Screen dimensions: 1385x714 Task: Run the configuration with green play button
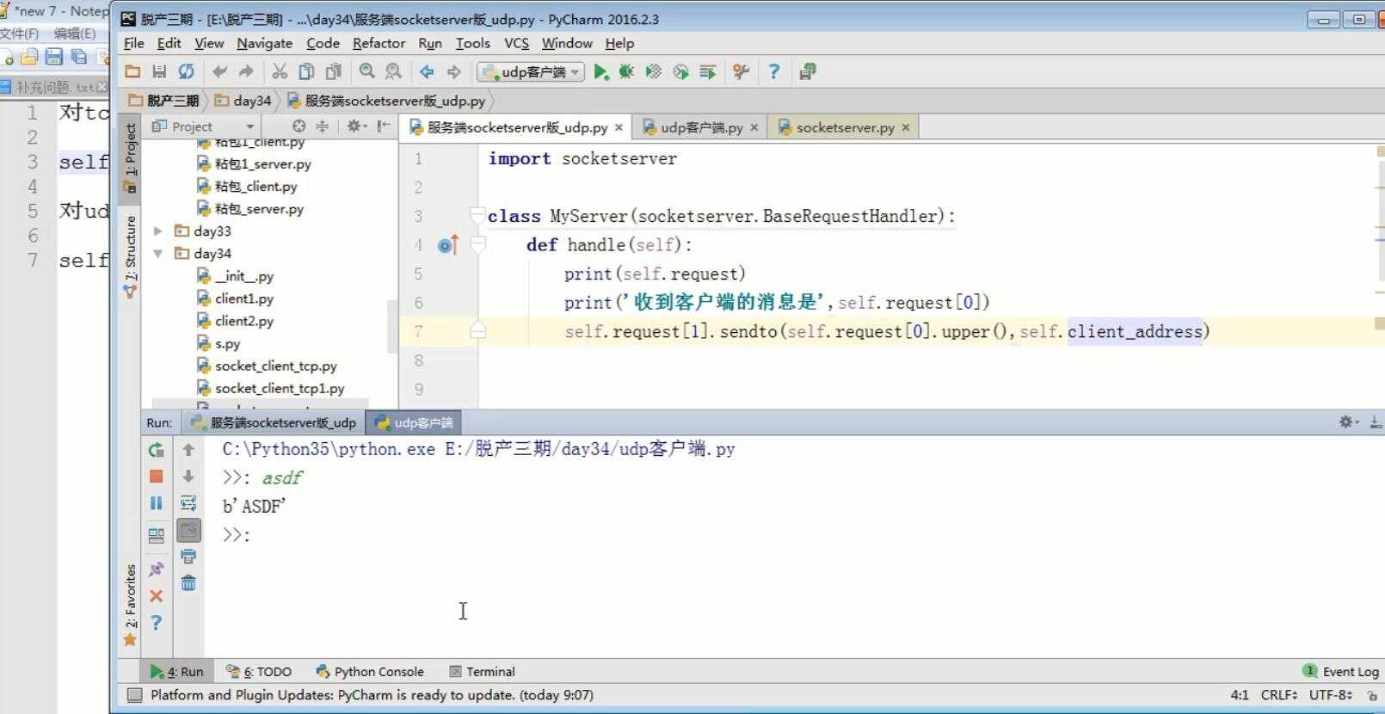click(600, 71)
